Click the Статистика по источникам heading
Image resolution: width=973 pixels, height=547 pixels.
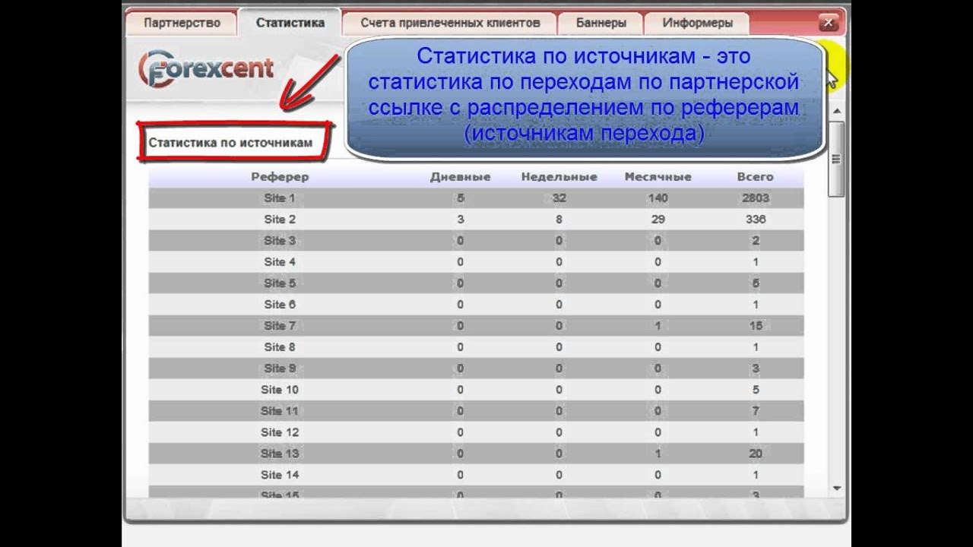230,143
